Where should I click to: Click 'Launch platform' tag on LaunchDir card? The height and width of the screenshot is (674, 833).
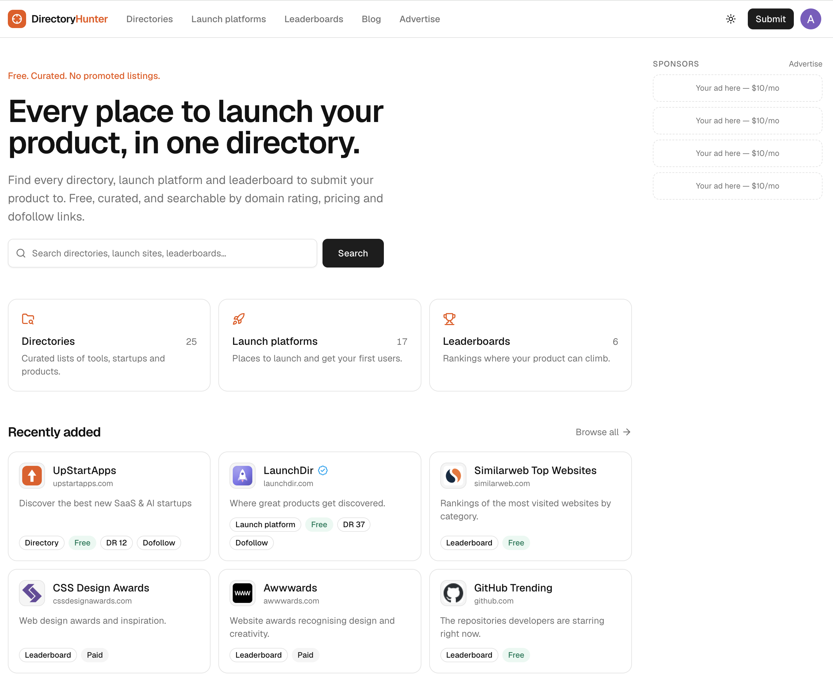[x=265, y=525]
